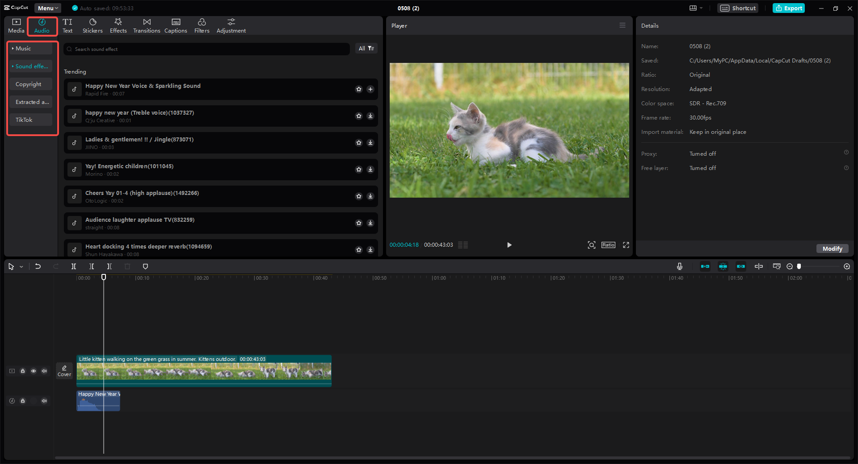This screenshot has width=858, height=464.
Task: Click the mirror split icon near the zoom controls
Action: point(758,266)
